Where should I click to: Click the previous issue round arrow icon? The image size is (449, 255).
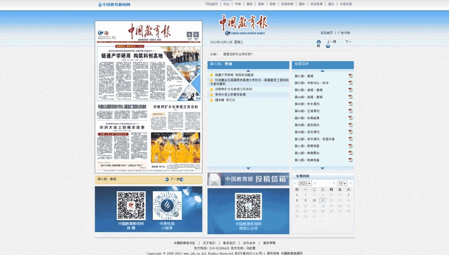point(319,42)
